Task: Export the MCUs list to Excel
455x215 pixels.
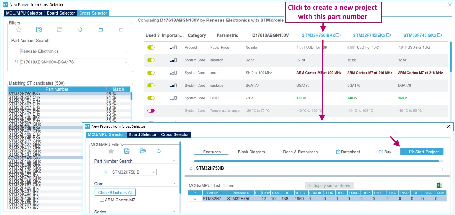Action: coord(439,185)
